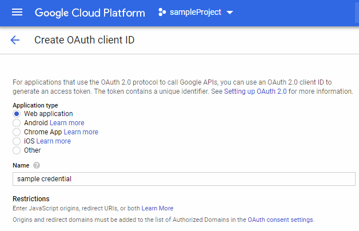Go back using the blue arrow
Viewport: 359px width, 231px height.
pyautogui.click(x=15, y=40)
